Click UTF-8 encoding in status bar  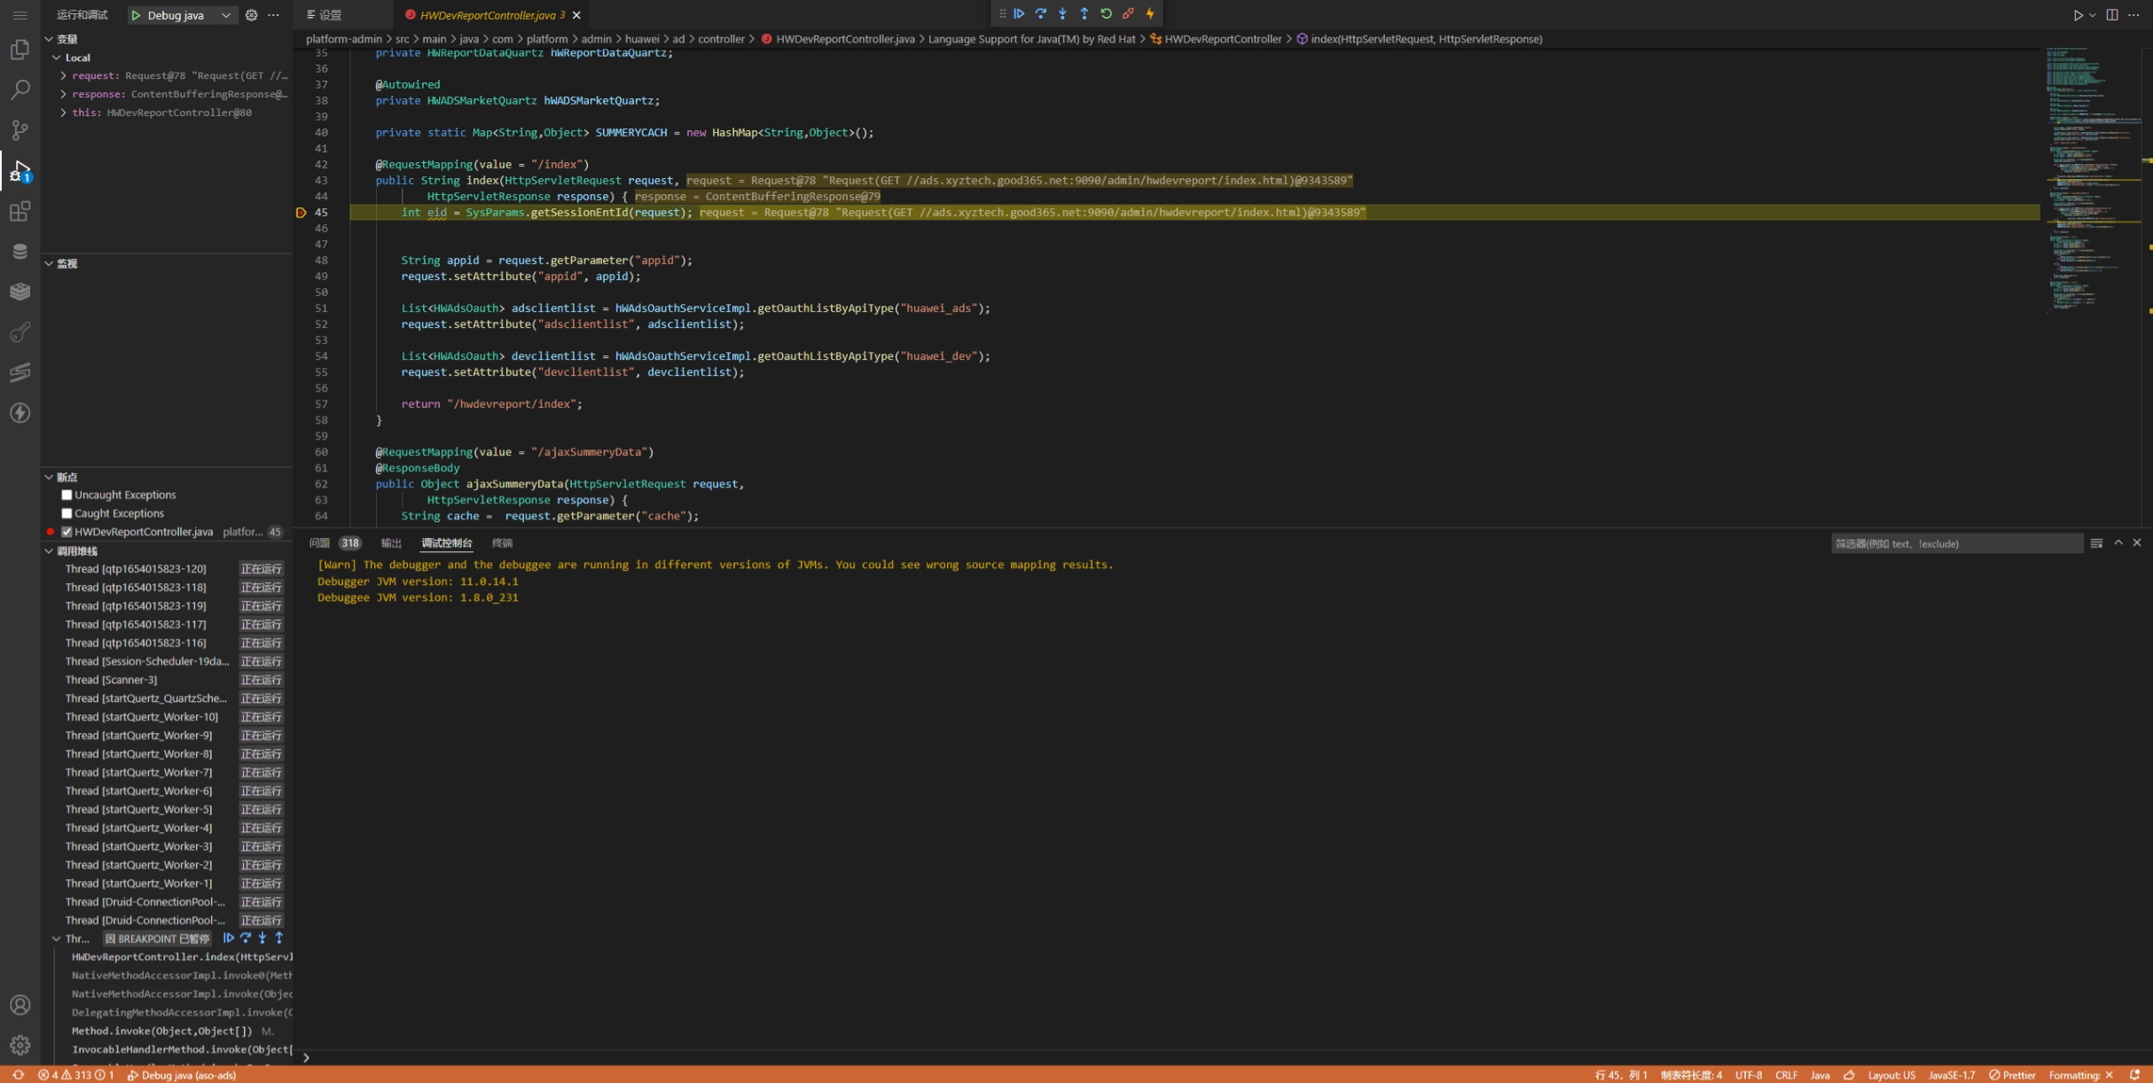pyautogui.click(x=1749, y=1075)
